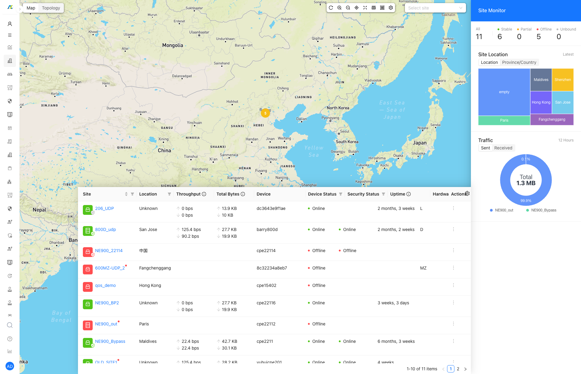Viewport: 581px width, 374px height.
Task: Sort table by Site column
Action: [126, 194]
